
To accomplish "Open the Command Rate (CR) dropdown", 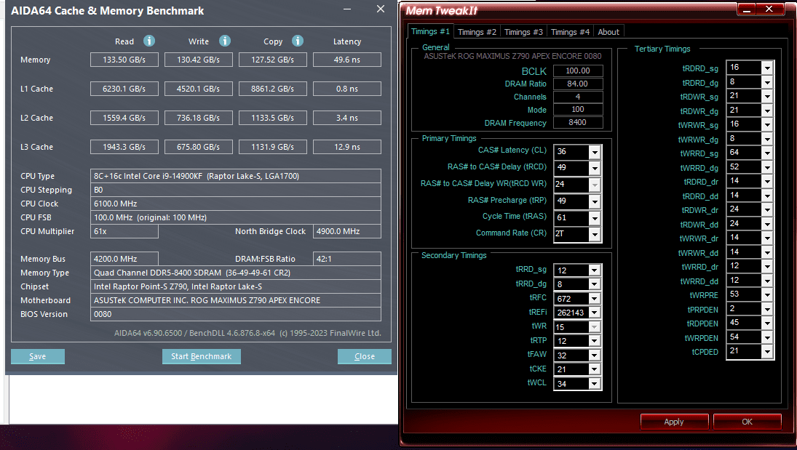I will 594,234.
